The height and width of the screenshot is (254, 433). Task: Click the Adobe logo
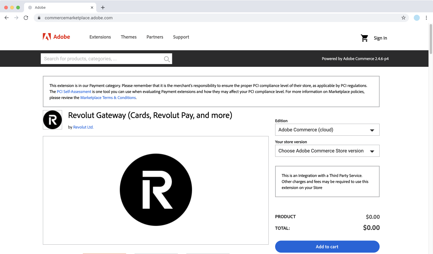coord(56,37)
